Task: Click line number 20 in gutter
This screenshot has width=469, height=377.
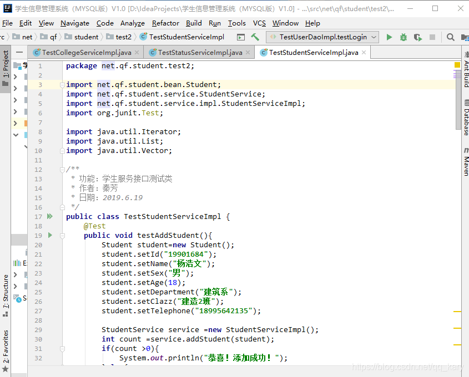Action: (38, 245)
